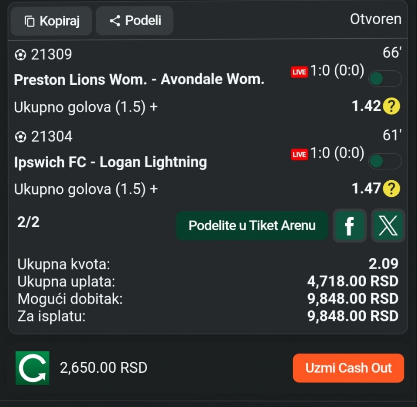Click the green cash out refresh icon
Image resolution: width=417 pixels, height=407 pixels.
pyautogui.click(x=33, y=368)
